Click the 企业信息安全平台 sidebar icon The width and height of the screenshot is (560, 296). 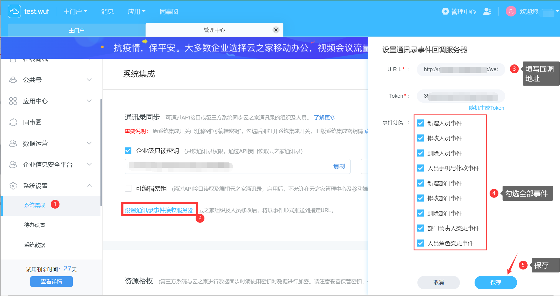click(x=13, y=165)
